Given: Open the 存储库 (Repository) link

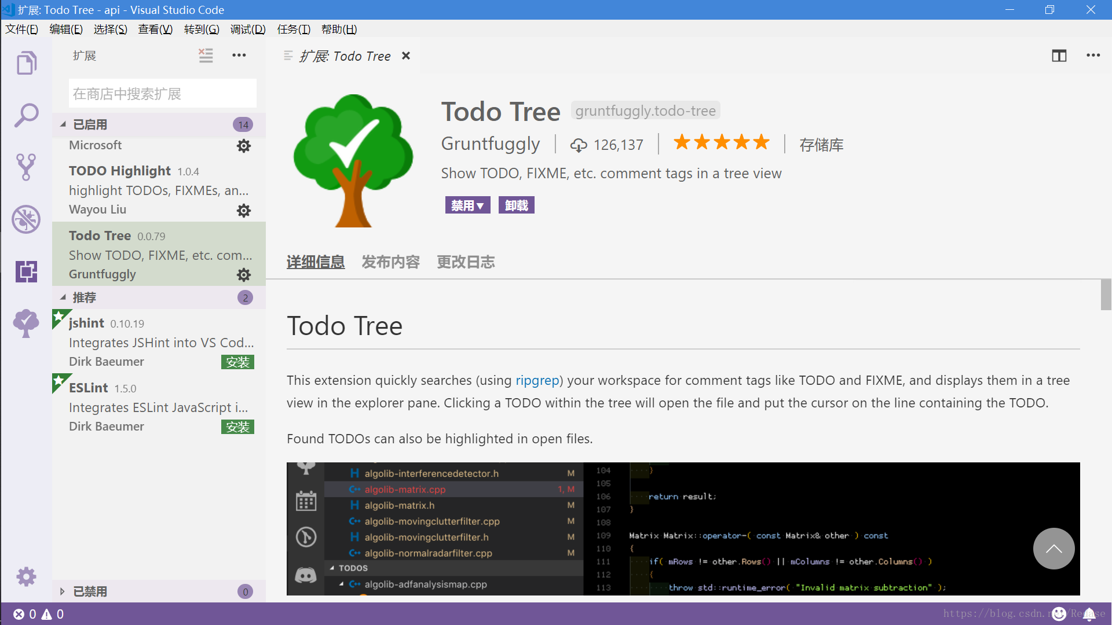Looking at the screenshot, I should 821,145.
